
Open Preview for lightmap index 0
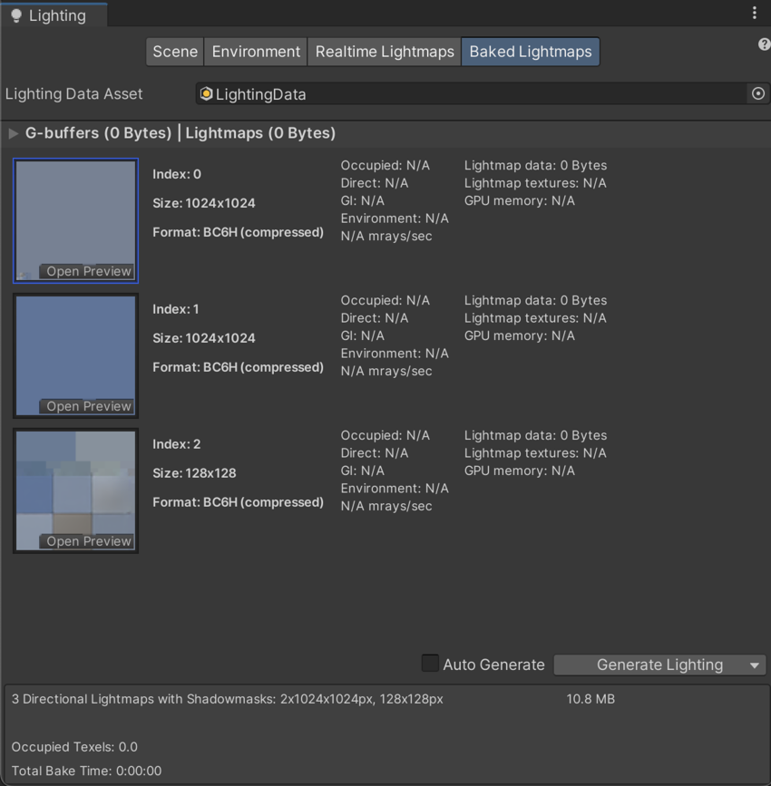coord(88,271)
